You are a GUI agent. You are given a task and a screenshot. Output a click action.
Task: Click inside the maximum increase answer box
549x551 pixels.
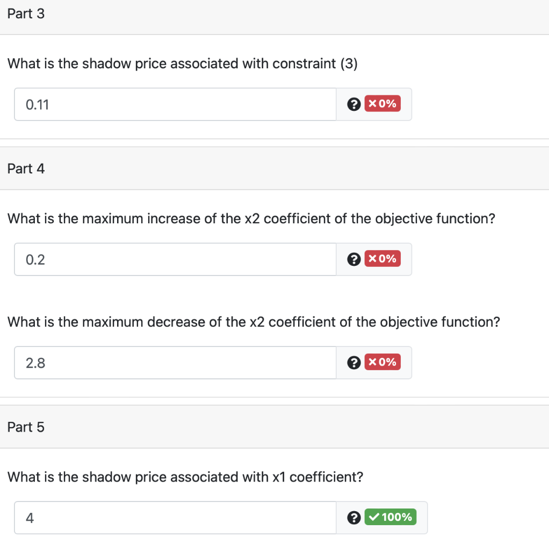tap(175, 259)
